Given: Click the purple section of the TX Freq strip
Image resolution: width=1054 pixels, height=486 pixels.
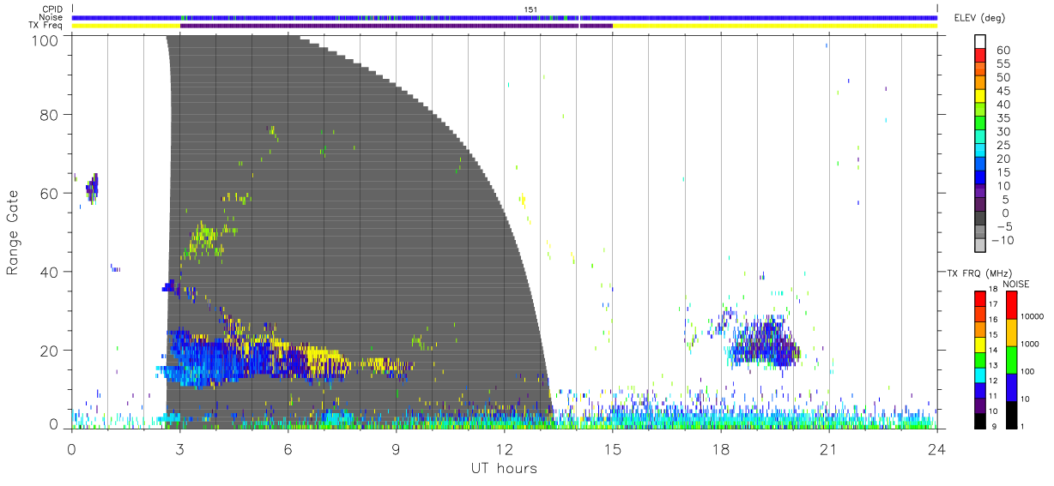Looking at the screenshot, I should (x=396, y=26).
